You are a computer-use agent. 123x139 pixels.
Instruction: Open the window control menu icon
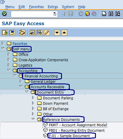(3, 2)
